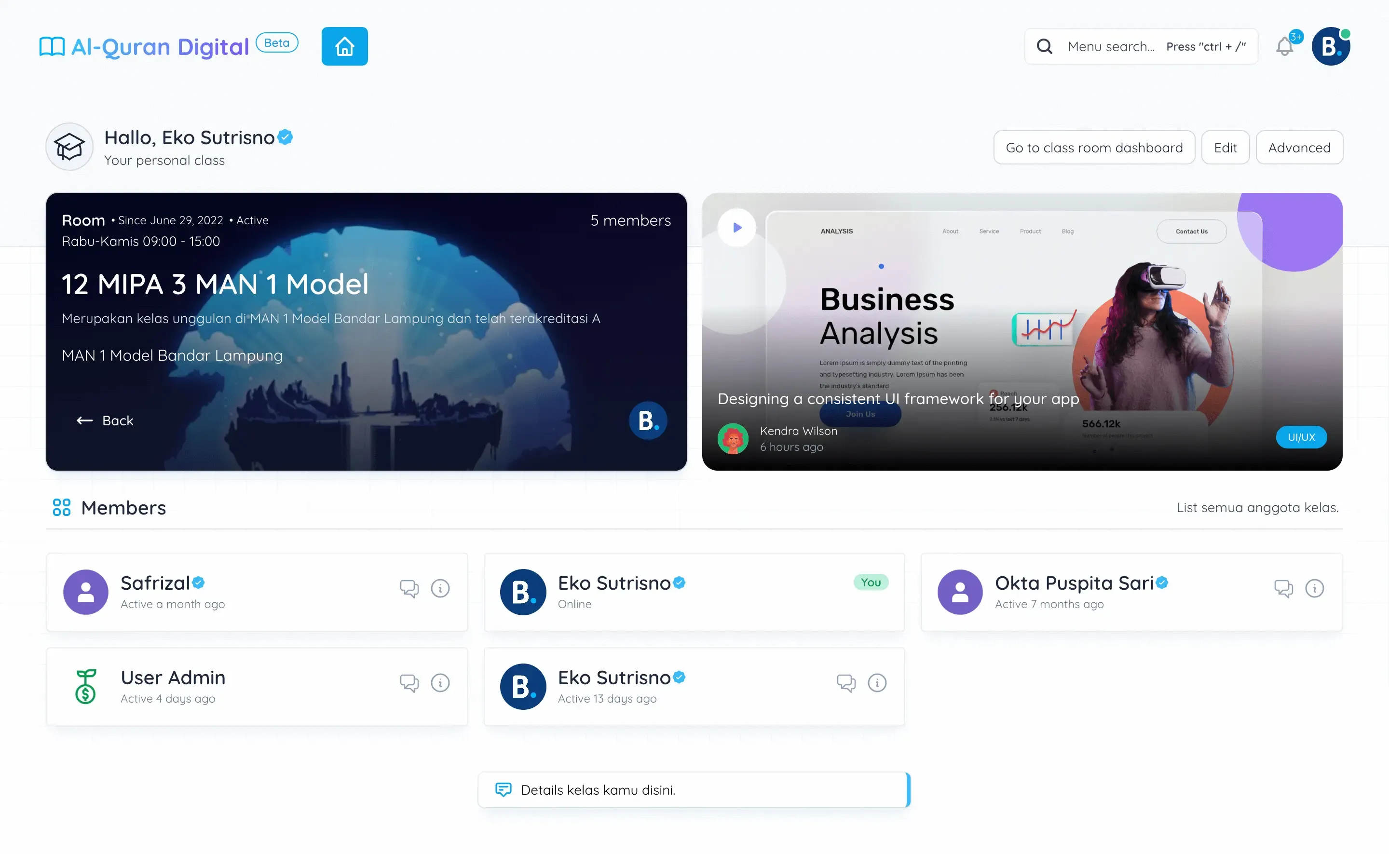Open the Al-Quran Digital logo link

144,47
